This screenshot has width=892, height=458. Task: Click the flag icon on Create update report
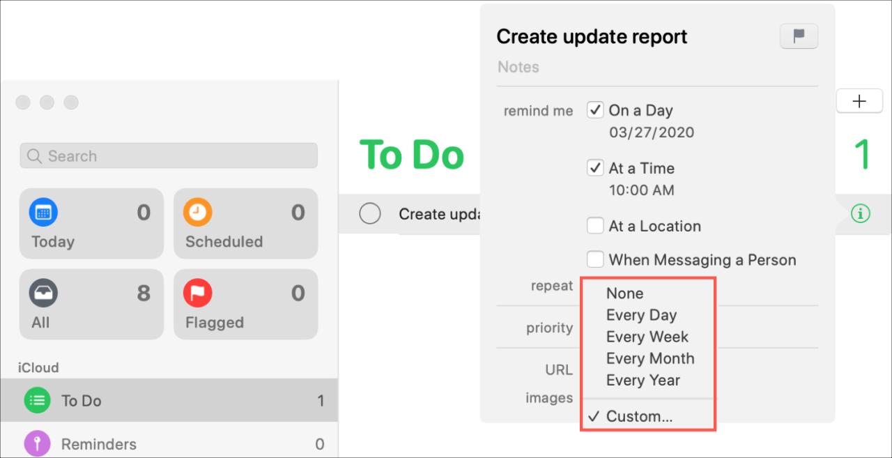click(x=799, y=36)
